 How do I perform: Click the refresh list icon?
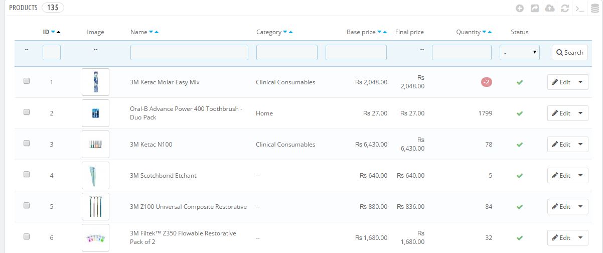coord(565,8)
